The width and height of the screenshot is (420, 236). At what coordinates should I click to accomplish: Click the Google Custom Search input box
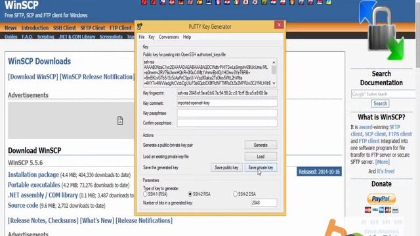(383, 94)
